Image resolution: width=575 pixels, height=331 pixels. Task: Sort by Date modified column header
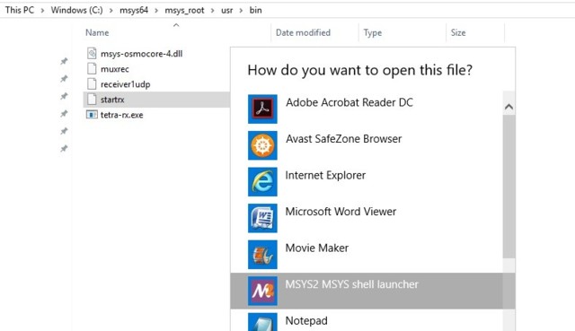tap(303, 32)
